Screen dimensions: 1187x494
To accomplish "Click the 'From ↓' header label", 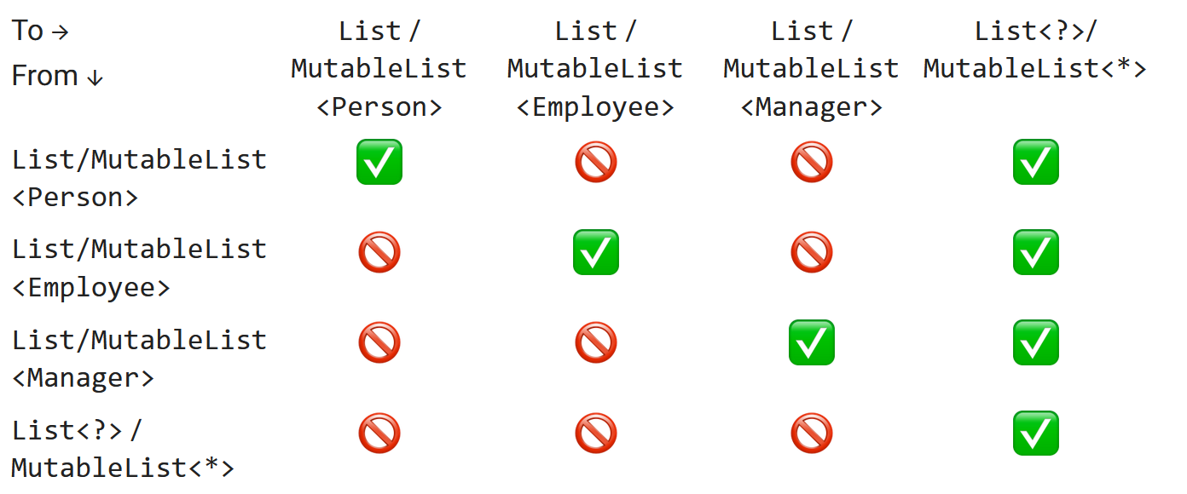I will pos(57,77).
